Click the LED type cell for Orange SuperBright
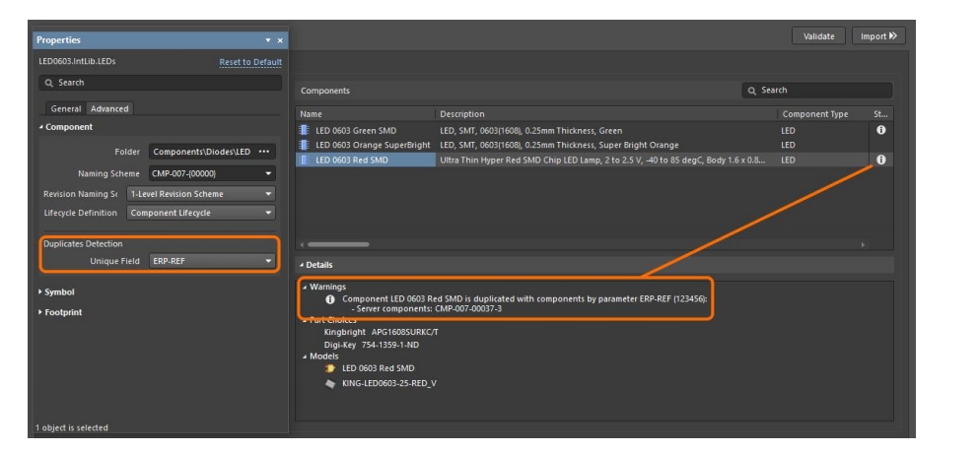This screenshot has height=452, width=977. (788, 145)
